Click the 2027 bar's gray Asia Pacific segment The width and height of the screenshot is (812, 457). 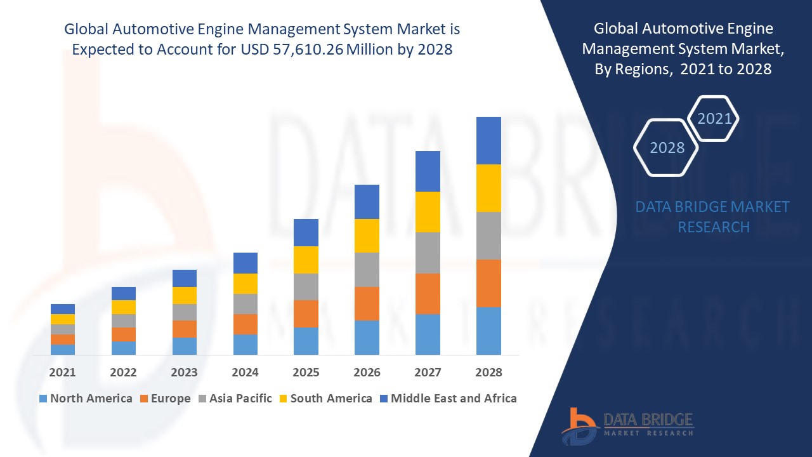[x=428, y=253]
